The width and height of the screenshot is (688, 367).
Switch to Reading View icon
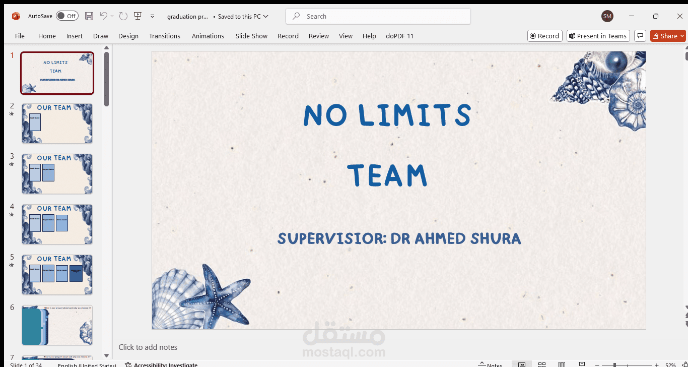point(562,364)
